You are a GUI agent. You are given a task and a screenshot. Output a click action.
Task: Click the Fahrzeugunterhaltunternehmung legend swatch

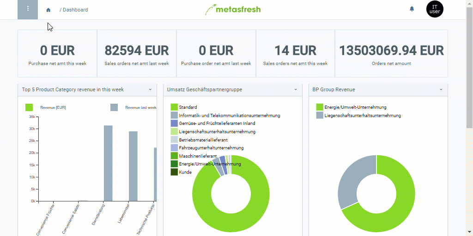(x=174, y=148)
